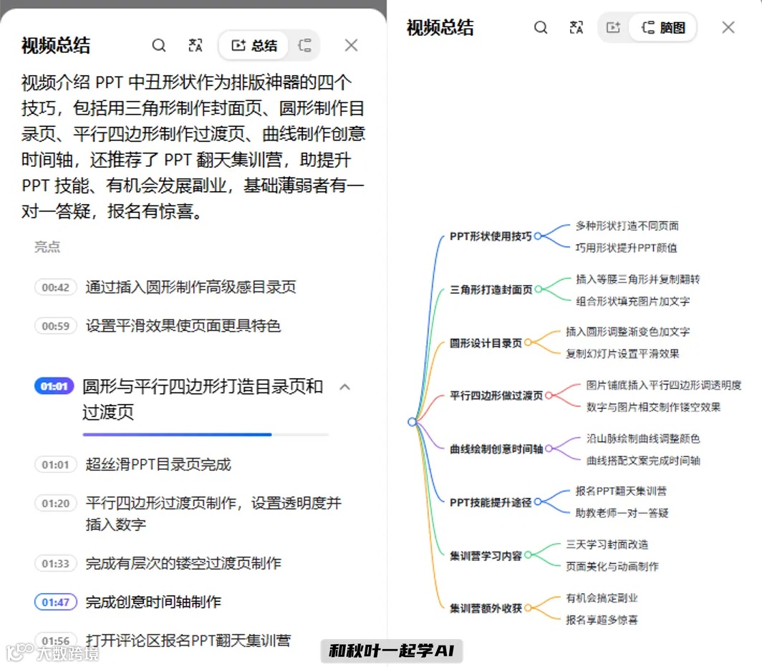Click leaf node 三天学习封面改造
This screenshot has width=762, height=667.
607,544
